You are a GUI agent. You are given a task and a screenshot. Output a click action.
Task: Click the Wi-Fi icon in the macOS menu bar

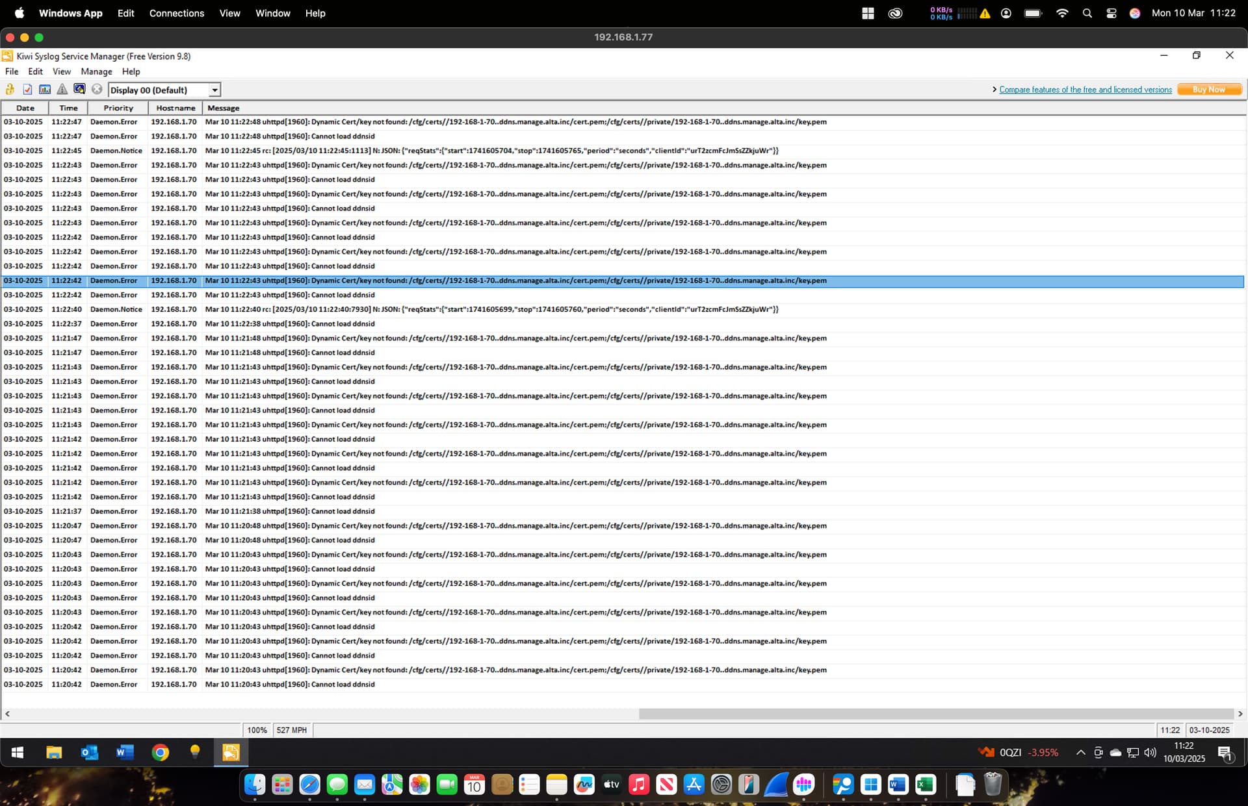[x=1062, y=13]
